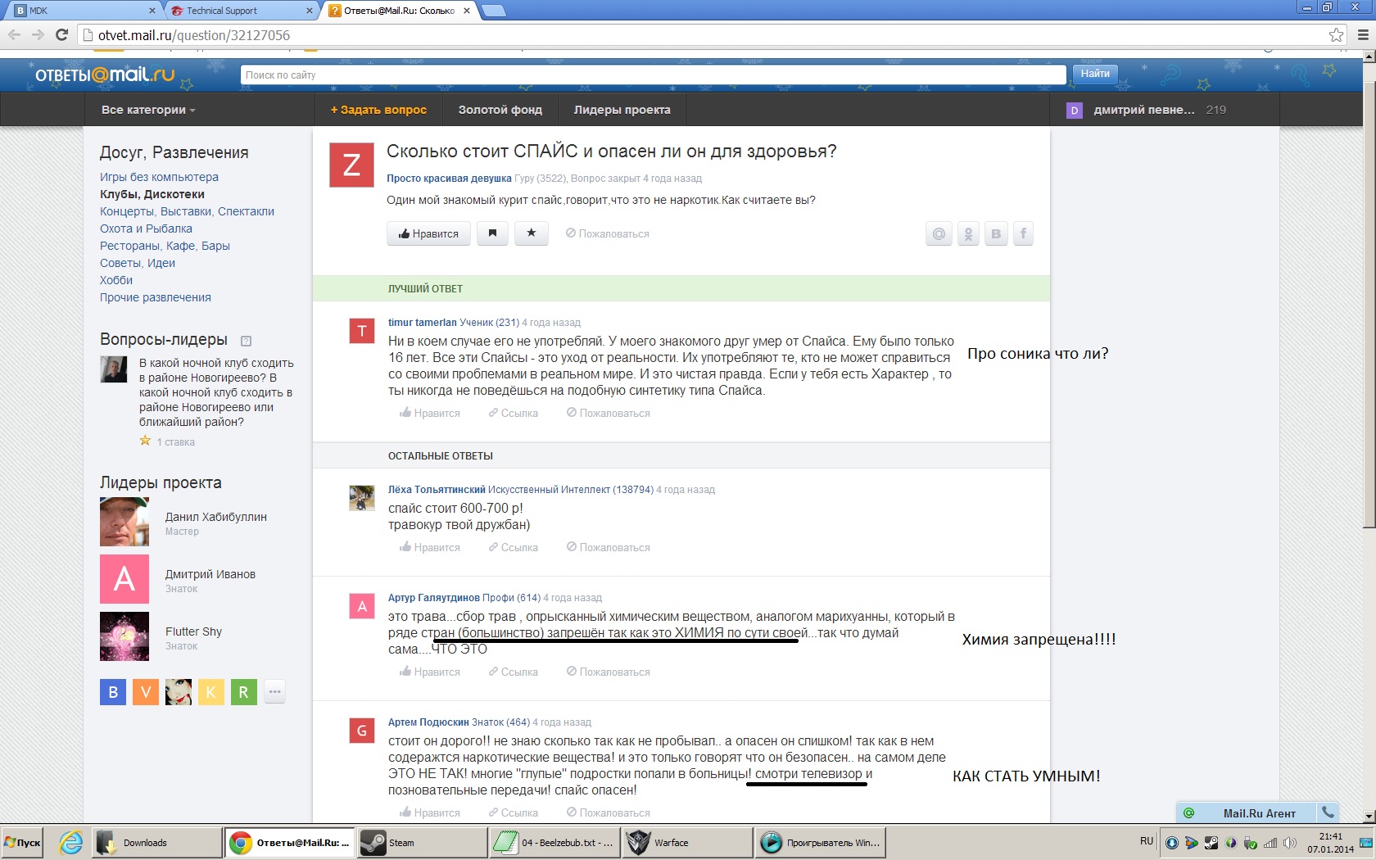1376x860 pixels.
Task: Like timur tamerlan's best answer
Action: (430, 413)
